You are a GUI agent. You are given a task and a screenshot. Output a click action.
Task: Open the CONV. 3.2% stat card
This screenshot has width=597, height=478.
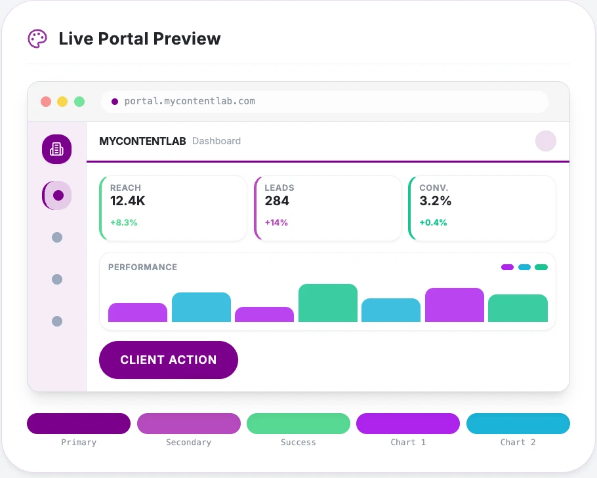(482, 208)
